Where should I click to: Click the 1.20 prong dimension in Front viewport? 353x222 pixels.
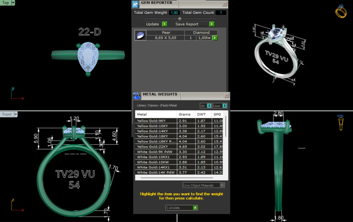pyautogui.click(x=74, y=118)
